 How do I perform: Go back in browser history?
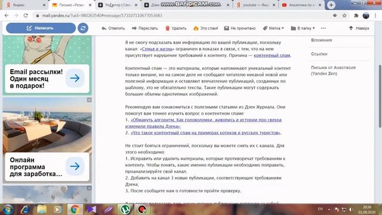7,16
